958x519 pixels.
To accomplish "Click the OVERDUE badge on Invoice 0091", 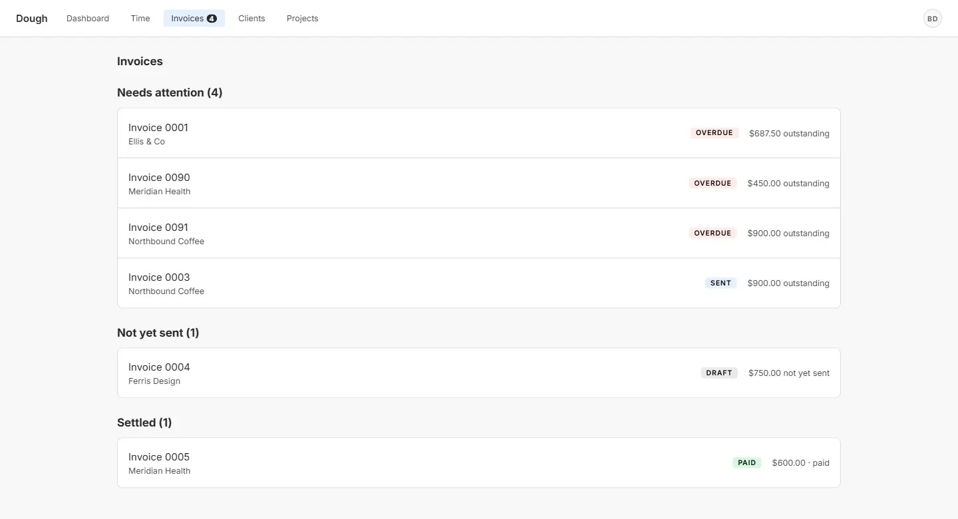I will click(x=713, y=233).
